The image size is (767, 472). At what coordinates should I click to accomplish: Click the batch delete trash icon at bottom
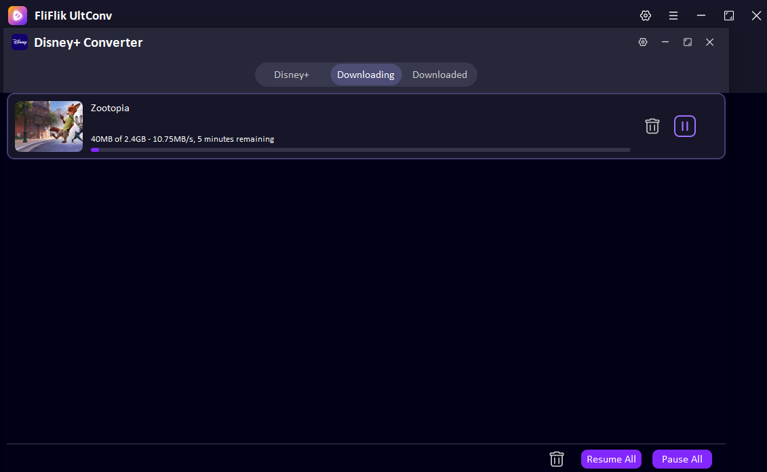coord(556,459)
